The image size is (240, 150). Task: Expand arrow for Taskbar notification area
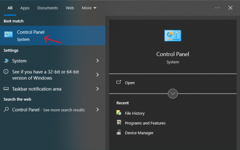click(97, 89)
